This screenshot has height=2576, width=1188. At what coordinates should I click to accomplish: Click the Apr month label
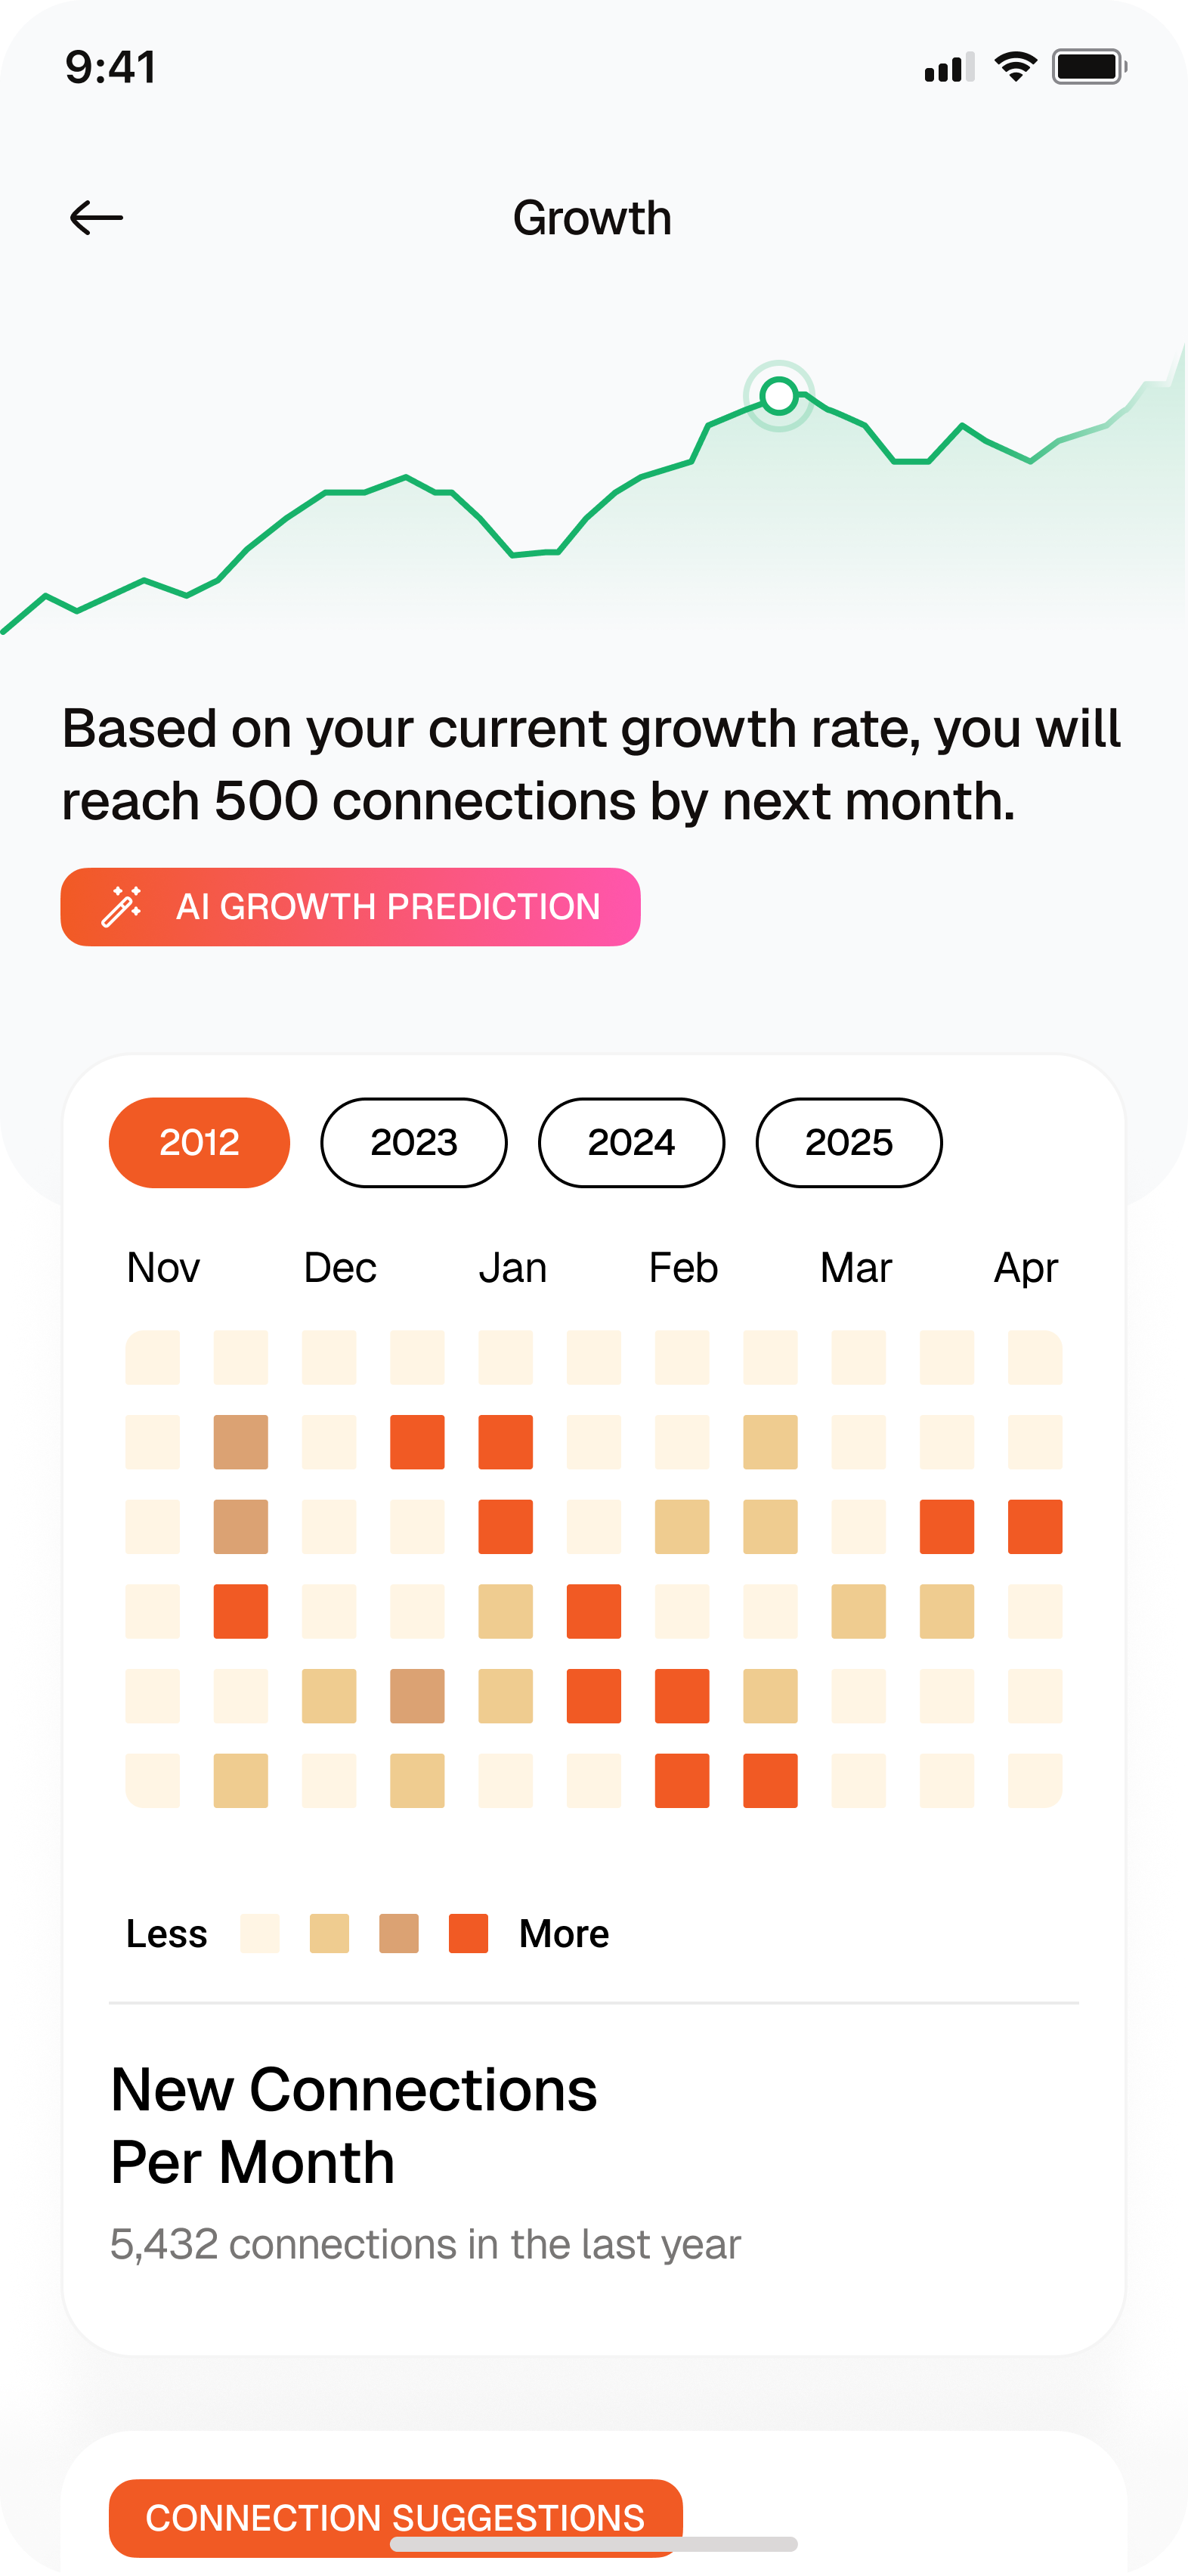coord(1025,1267)
